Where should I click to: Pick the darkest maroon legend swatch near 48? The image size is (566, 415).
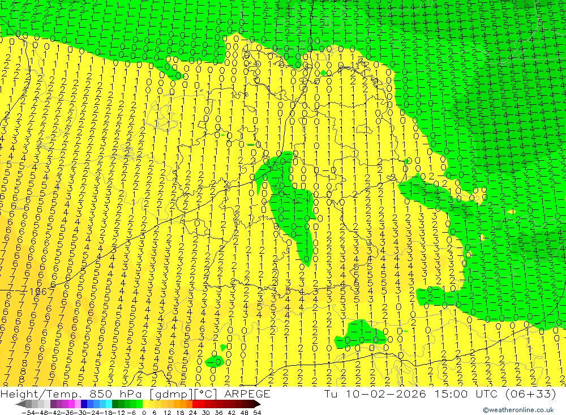251,404
